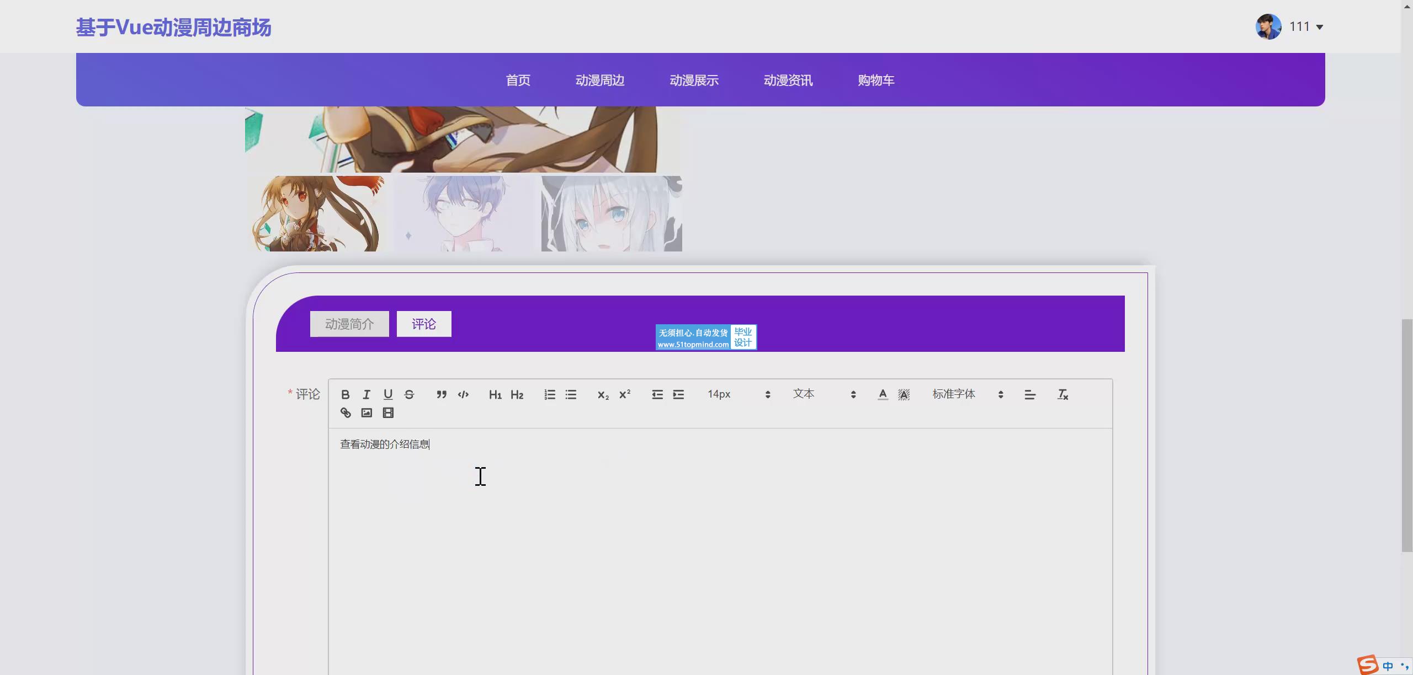Select the blue-haired character thumbnail
This screenshot has height=675, width=1413.
(464, 213)
